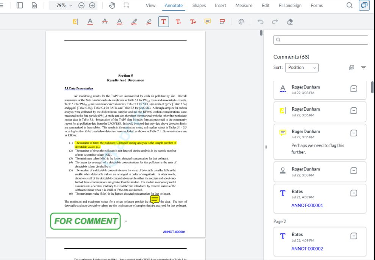Screen dimensions: 375x260
Task: Open the 79% zoom level dropdown
Action: 64,5
